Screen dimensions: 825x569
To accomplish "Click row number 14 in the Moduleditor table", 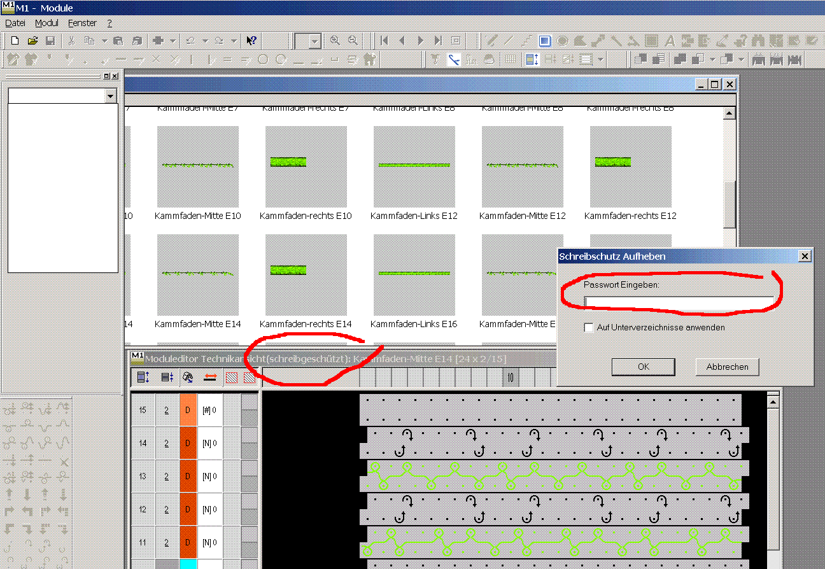I will pos(143,443).
